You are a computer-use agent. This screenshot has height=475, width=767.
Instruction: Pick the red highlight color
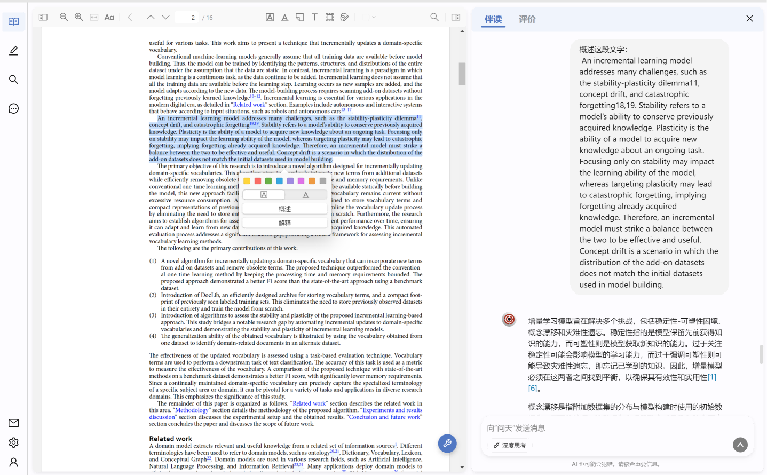tap(258, 181)
